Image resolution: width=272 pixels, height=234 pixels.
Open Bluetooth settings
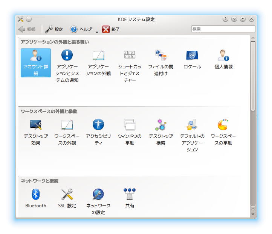[35, 194]
